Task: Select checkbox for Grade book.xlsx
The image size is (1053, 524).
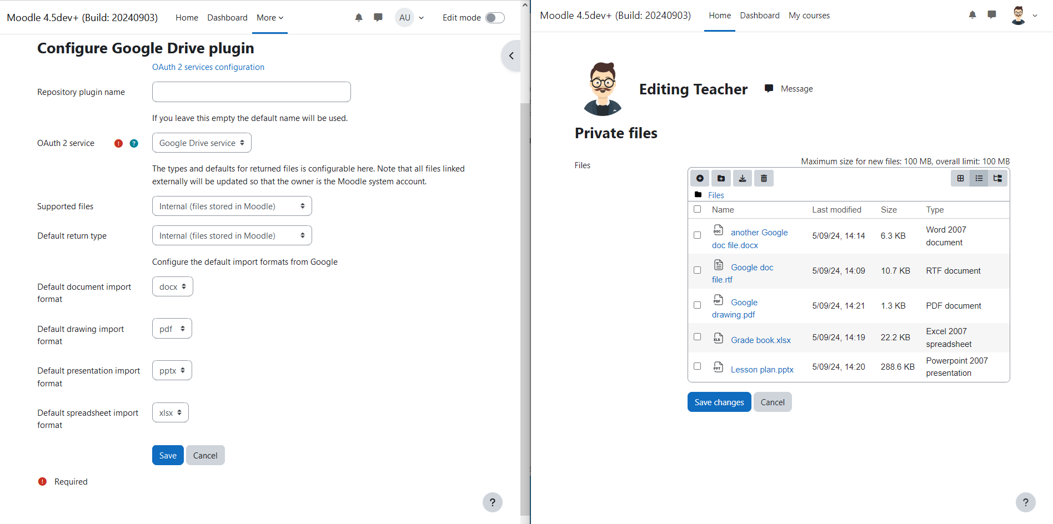Action: click(698, 337)
